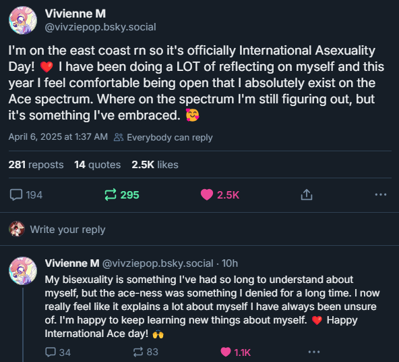Open the share icon on main post

pos(307,195)
